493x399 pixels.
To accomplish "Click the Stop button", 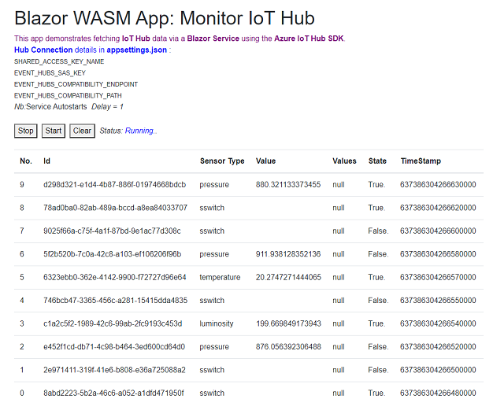I will 25,131.
